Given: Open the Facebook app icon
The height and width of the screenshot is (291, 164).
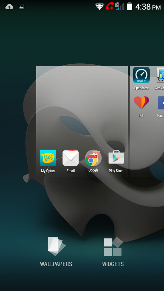Looking at the screenshot, I should click(x=161, y=103).
